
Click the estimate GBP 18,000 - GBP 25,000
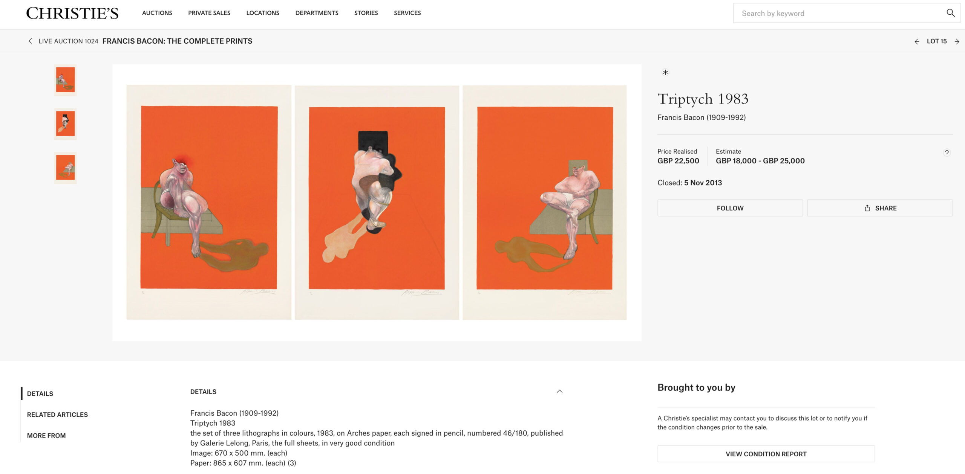pos(760,161)
